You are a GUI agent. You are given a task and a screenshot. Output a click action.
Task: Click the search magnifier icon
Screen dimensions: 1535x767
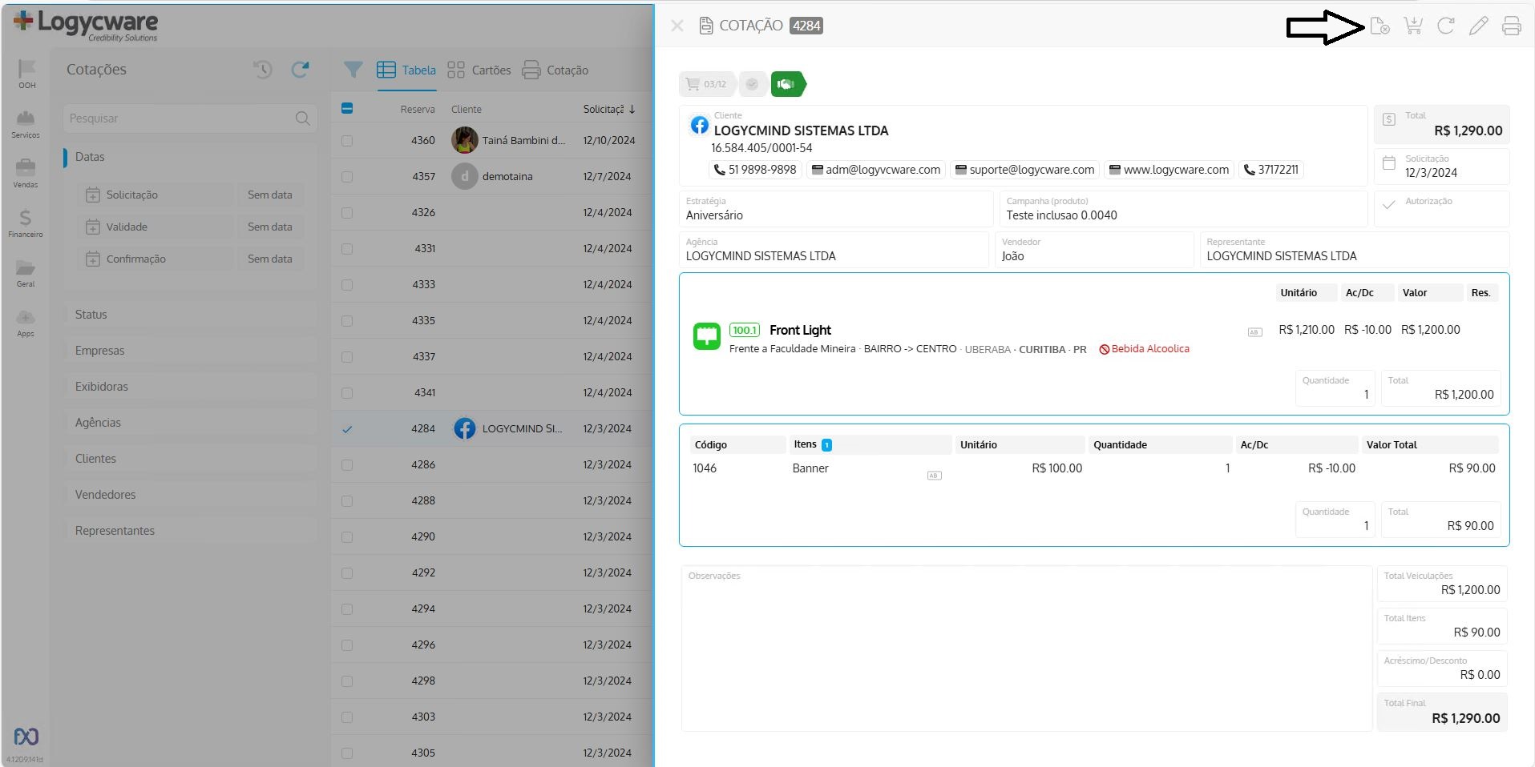point(302,118)
